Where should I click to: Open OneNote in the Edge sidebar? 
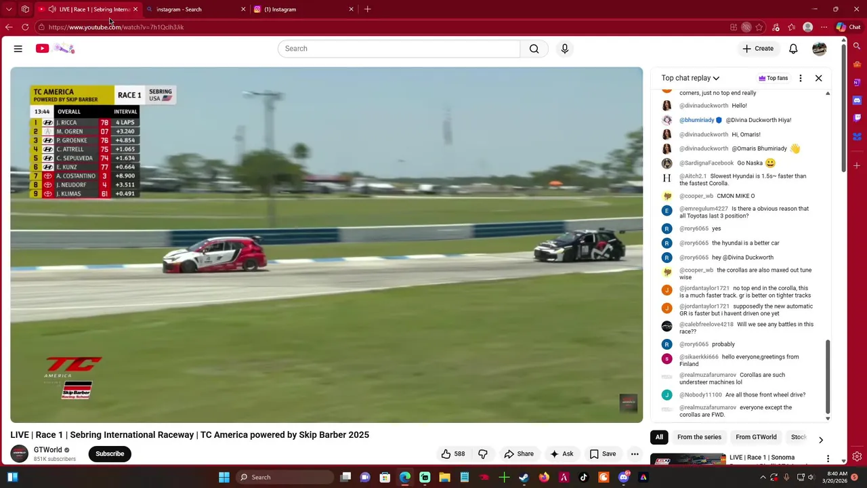coord(857,82)
